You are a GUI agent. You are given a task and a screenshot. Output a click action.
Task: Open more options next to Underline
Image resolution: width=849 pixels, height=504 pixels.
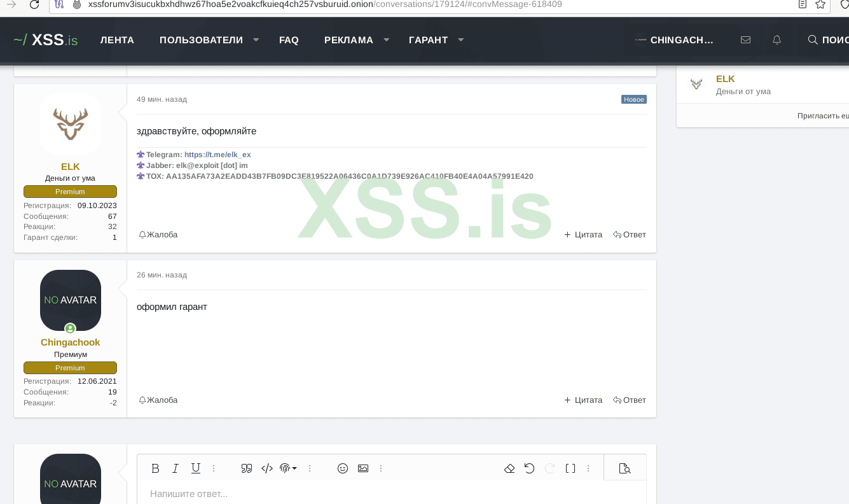pos(214,468)
